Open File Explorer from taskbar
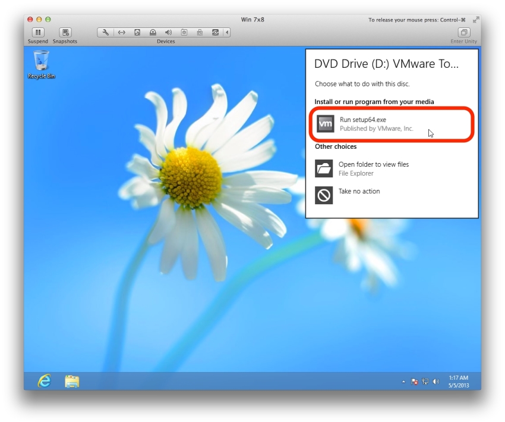Screen dimensions: 505x422 click(72, 381)
